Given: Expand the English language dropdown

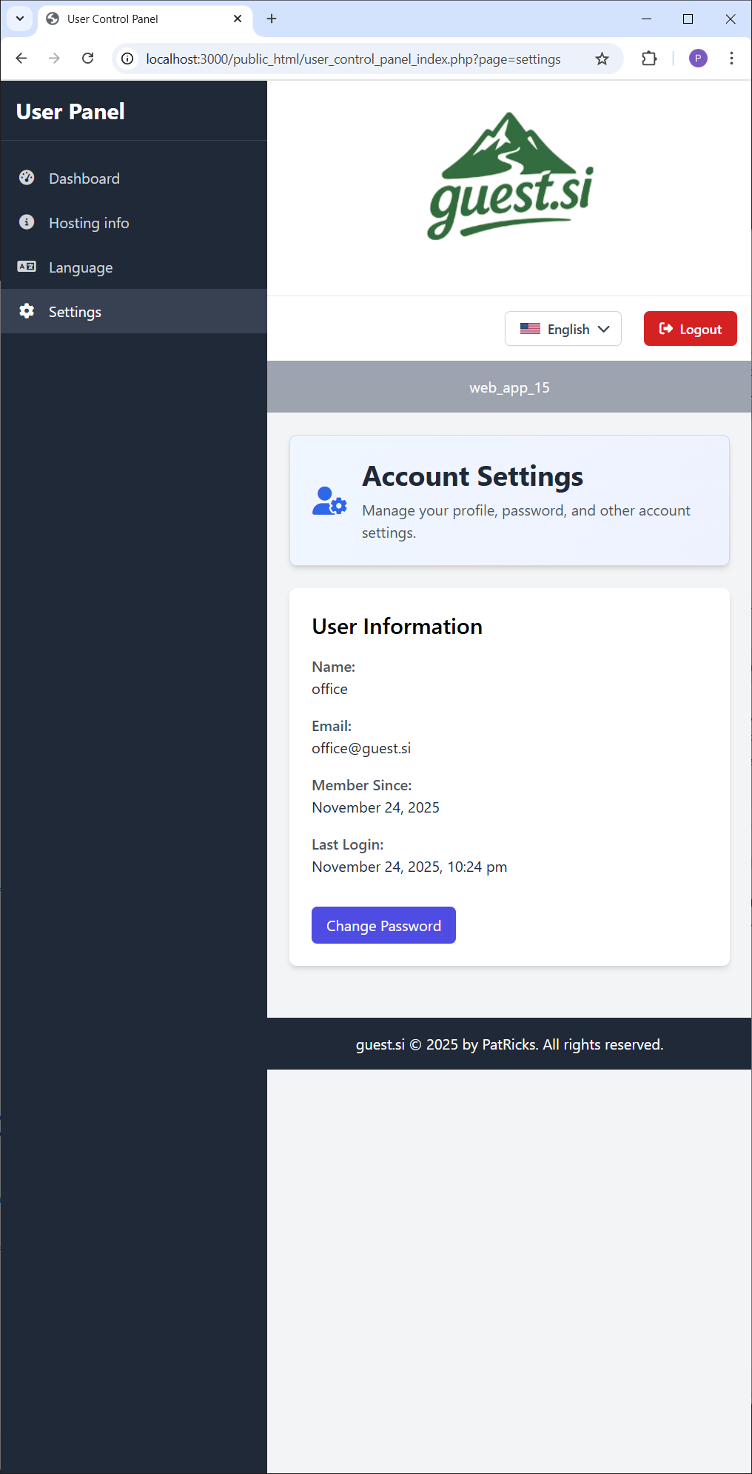Looking at the screenshot, I should coord(563,329).
